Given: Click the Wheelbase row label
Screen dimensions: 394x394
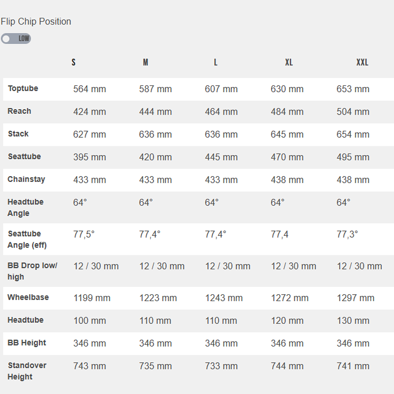Looking at the screenshot, I should click(x=28, y=297).
